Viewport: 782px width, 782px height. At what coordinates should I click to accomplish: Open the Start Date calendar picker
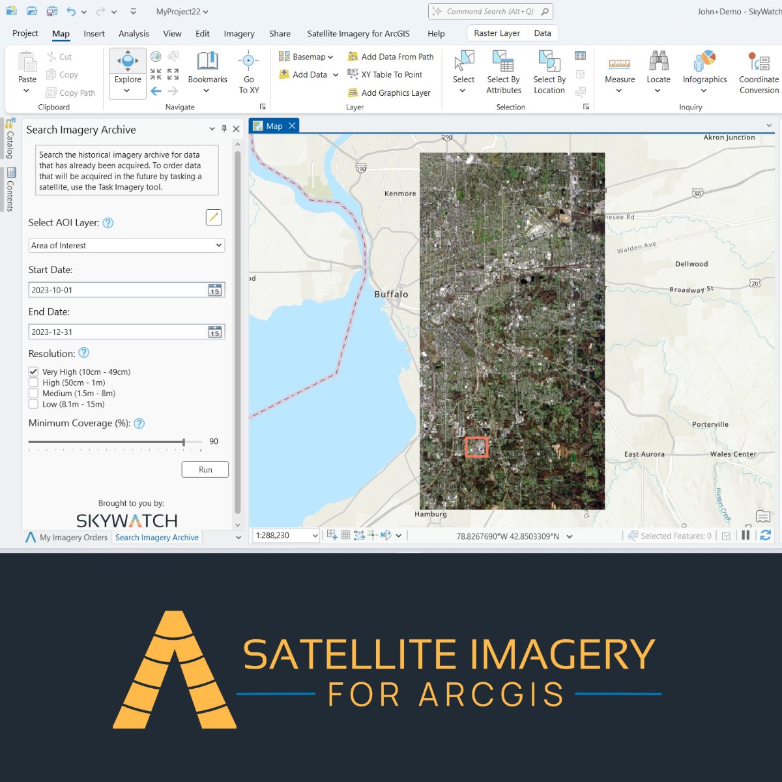point(215,290)
